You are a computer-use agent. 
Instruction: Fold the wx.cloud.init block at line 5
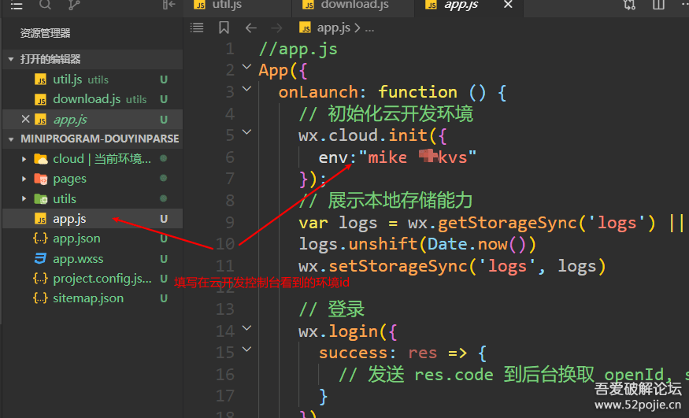coord(247,131)
